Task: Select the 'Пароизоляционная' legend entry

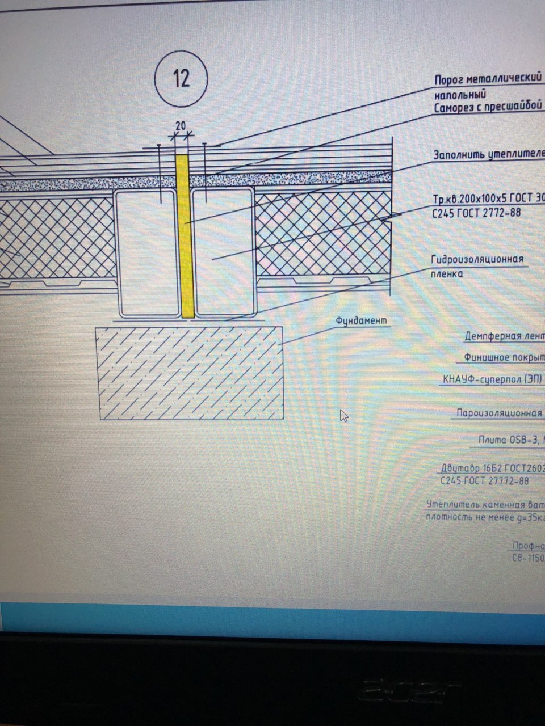Action: (x=499, y=413)
